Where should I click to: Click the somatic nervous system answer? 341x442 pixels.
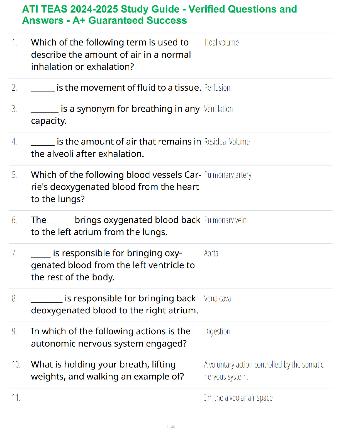[264, 371]
